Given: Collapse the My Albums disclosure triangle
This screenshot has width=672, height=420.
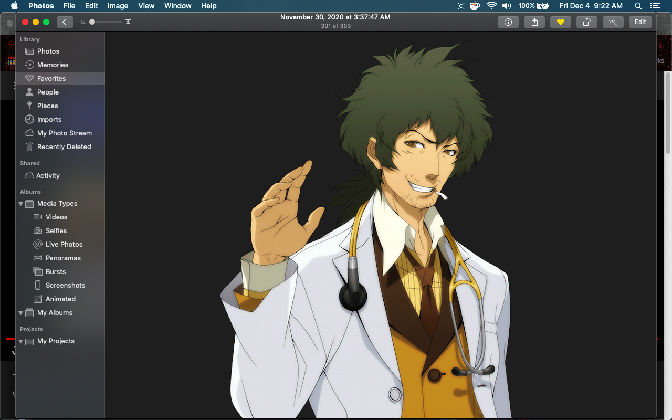Looking at the screenshot, I should [21, 313].
